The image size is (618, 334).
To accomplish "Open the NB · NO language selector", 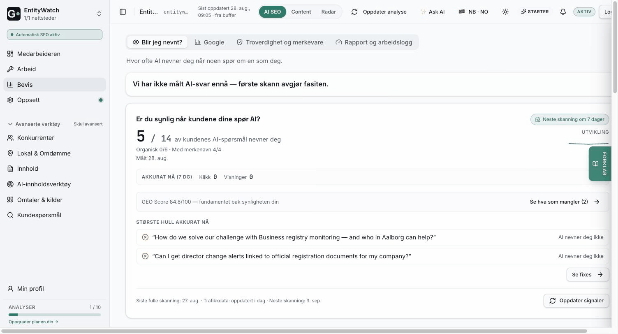I will pos(473,12).
